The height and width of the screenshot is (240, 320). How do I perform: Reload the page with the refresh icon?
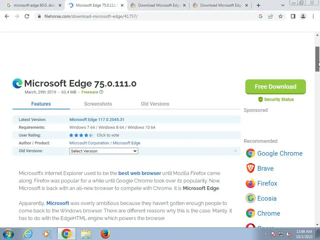27,16
